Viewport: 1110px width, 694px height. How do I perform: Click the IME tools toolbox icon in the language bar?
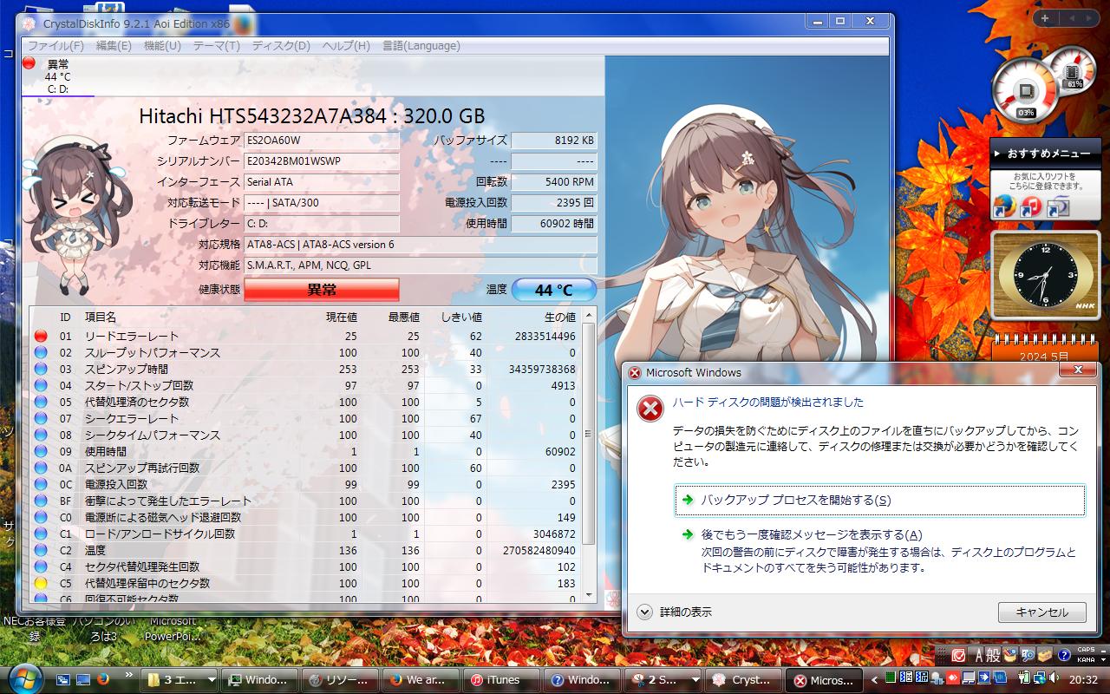[x=1045, y=655]
